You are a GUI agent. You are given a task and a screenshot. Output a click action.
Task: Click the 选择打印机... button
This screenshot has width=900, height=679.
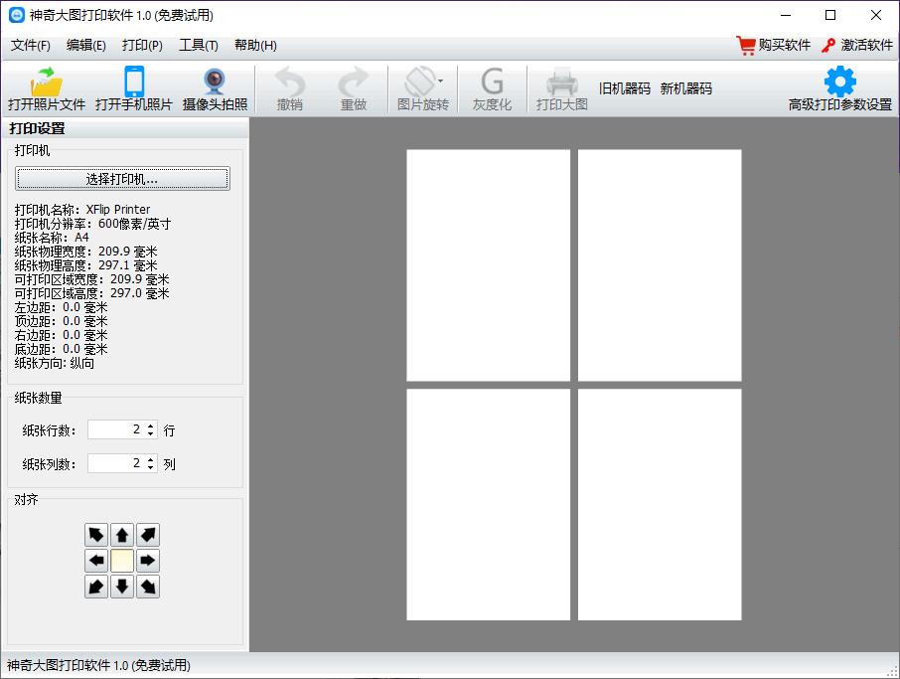[x=122, y=179]
